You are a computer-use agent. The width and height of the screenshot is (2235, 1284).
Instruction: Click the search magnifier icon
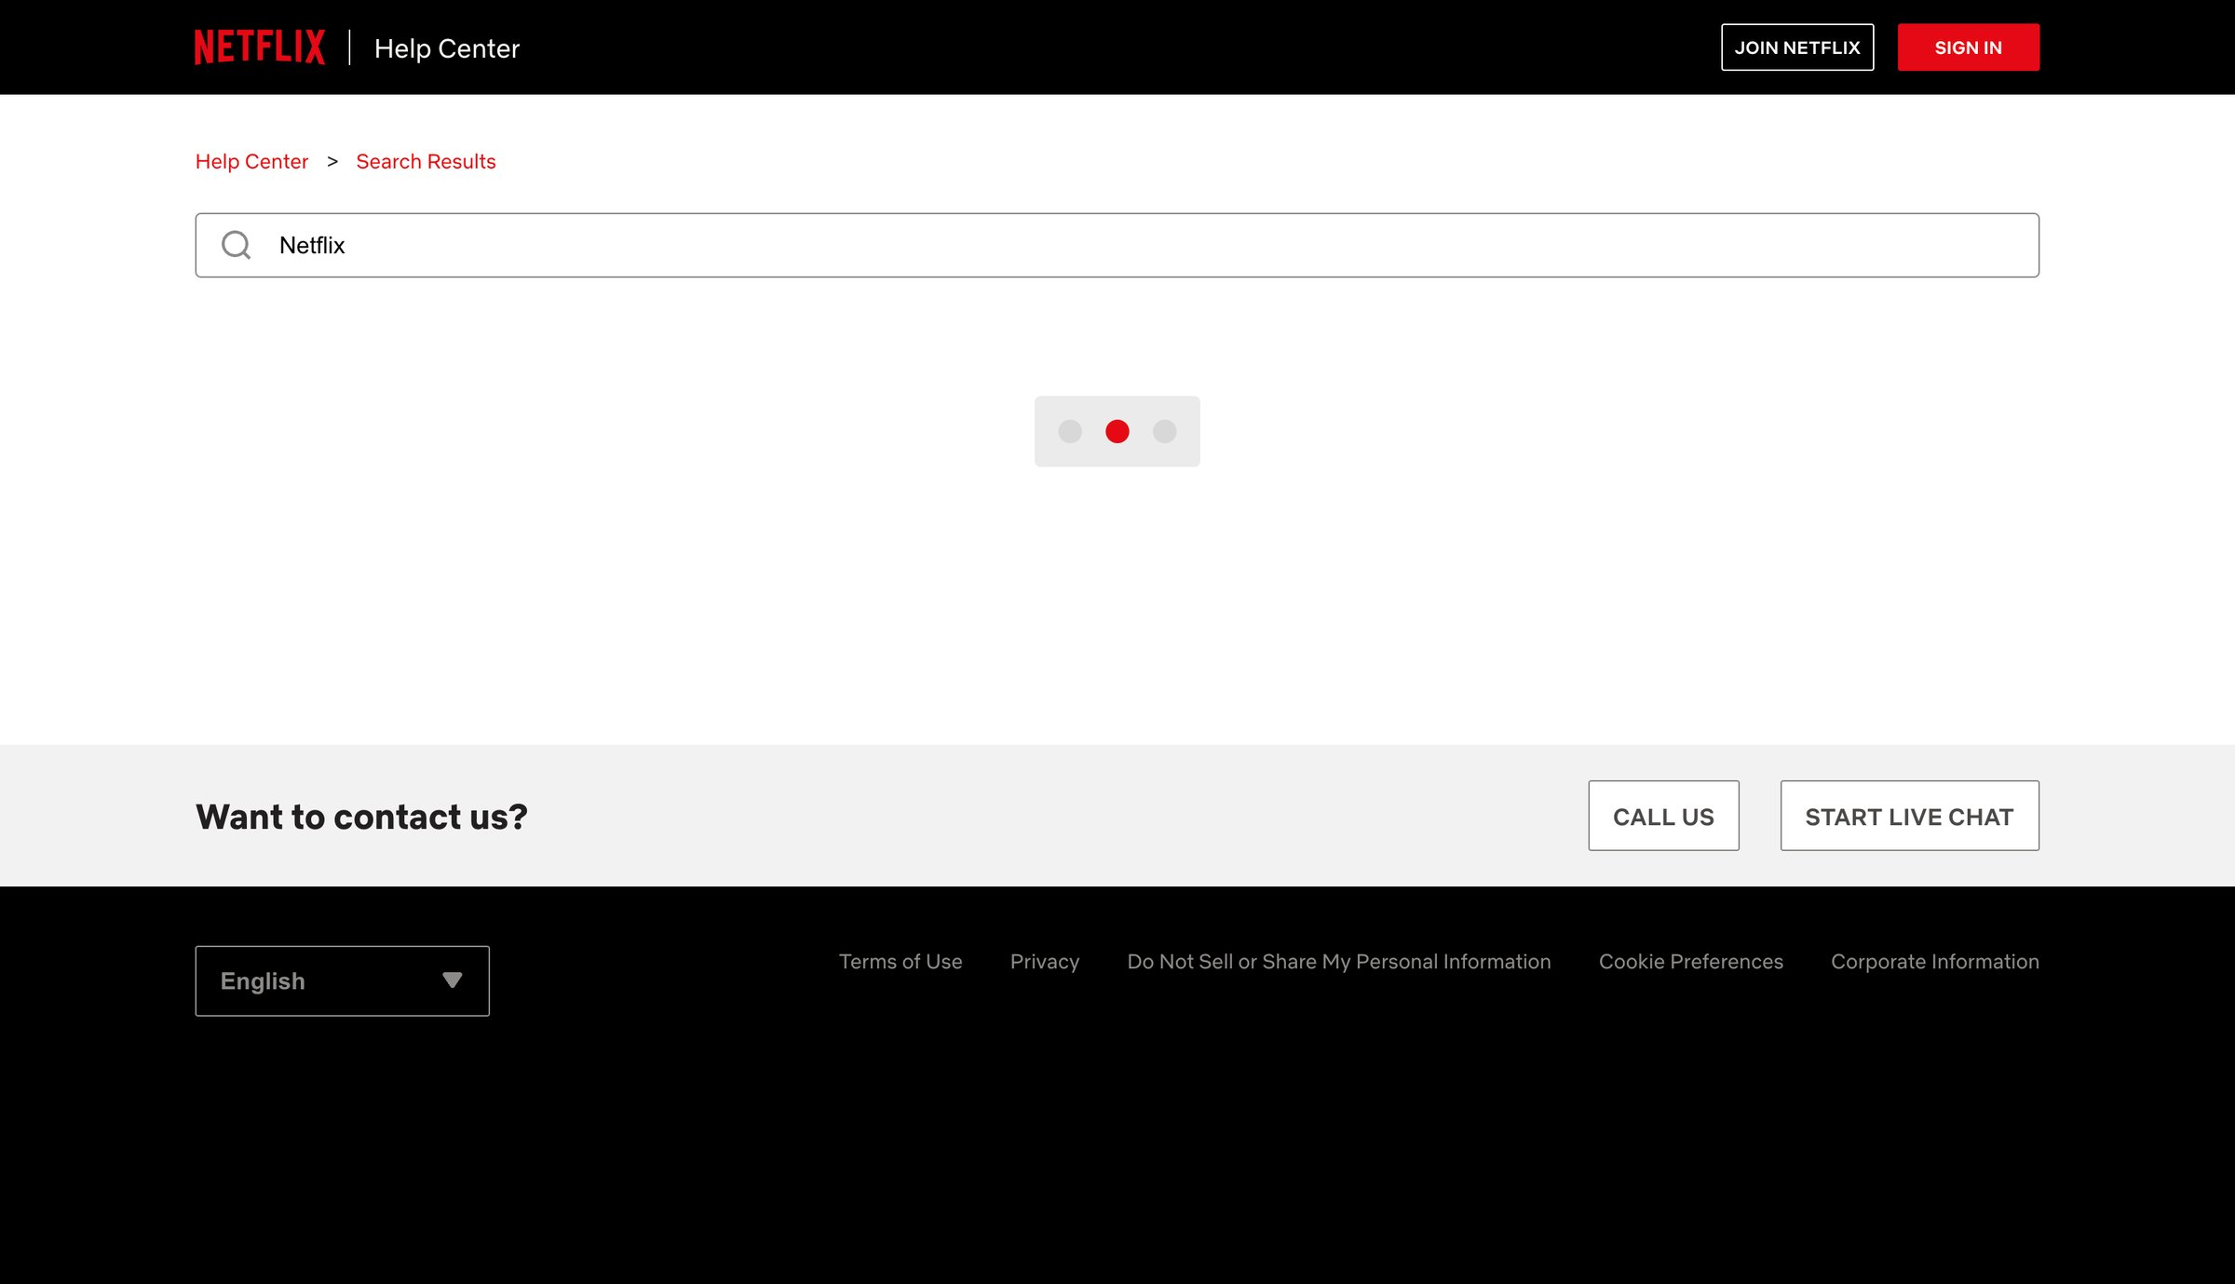[237, 245]
